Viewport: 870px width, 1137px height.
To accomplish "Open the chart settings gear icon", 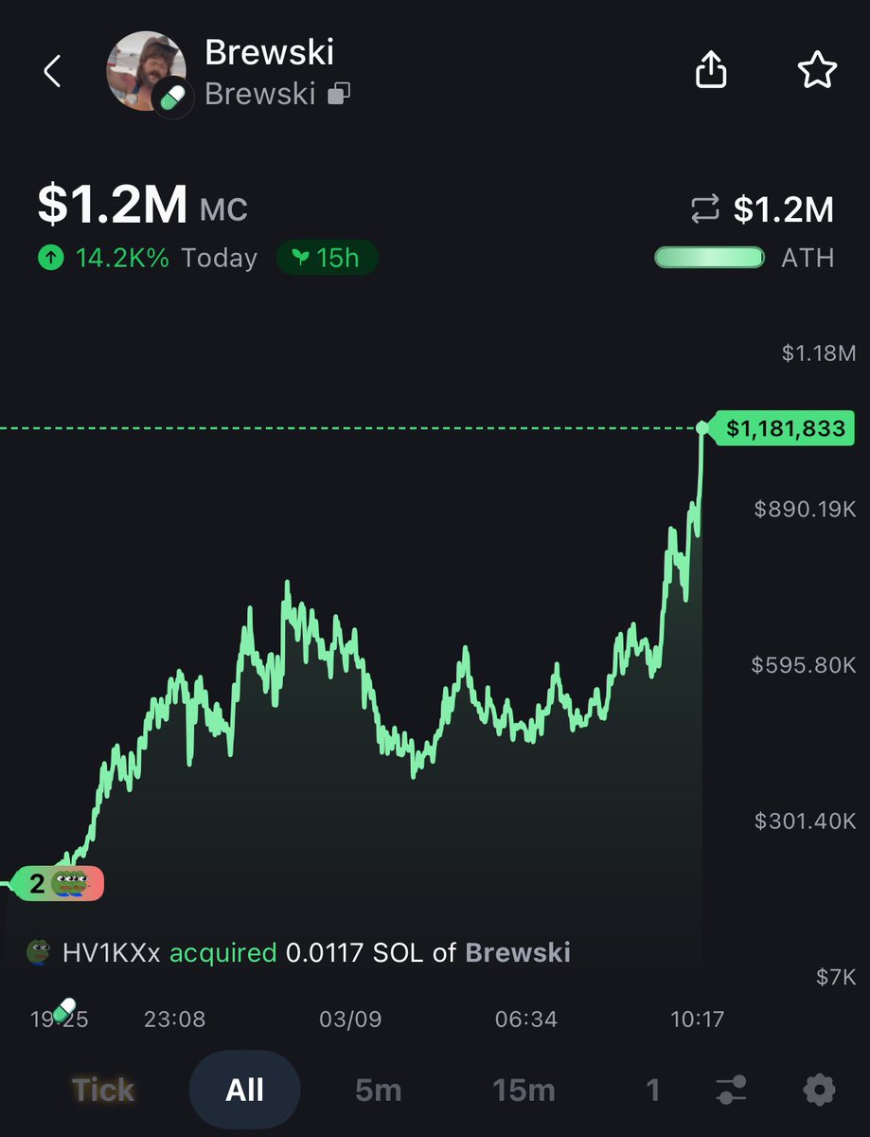I will pos(820,1091).
